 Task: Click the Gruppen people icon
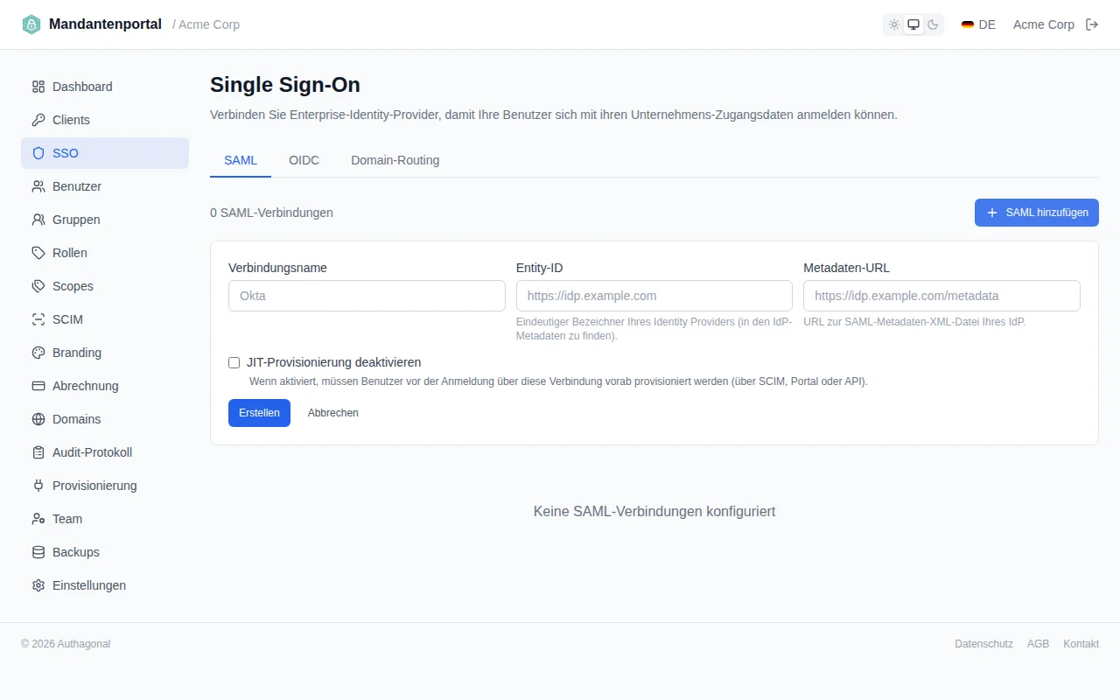click(x=38, y=220)
